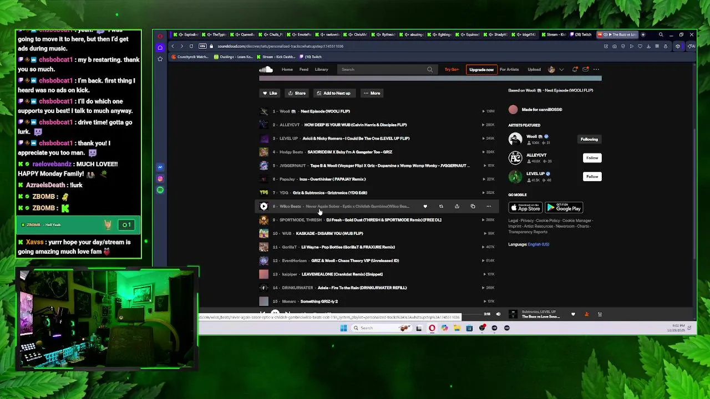Viewport: 710px width, 399px height.
Task: Open more options for Wilco Beats track
Action: tap(489, 206)
